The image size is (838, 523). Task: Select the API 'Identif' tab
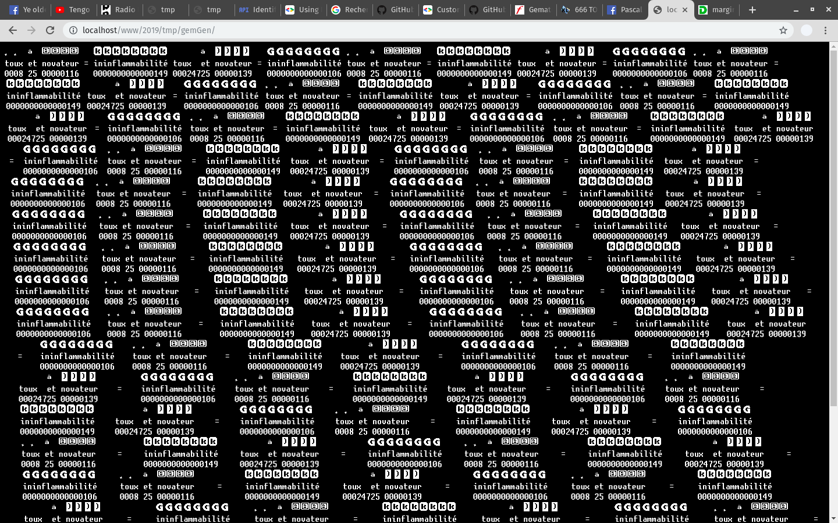tap(257, 10)
